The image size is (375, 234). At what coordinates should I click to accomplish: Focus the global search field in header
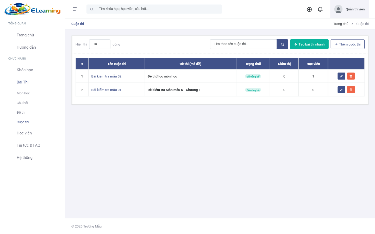coord(154,9)
